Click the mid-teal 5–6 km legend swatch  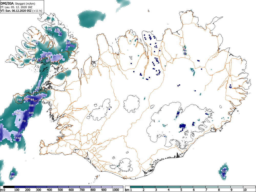point(187,187)
